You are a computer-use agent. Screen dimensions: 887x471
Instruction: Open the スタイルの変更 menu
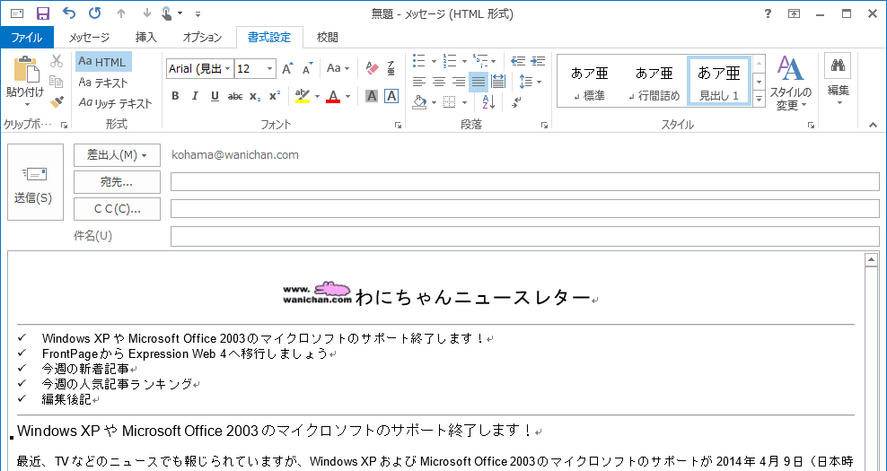pos(790,83)
